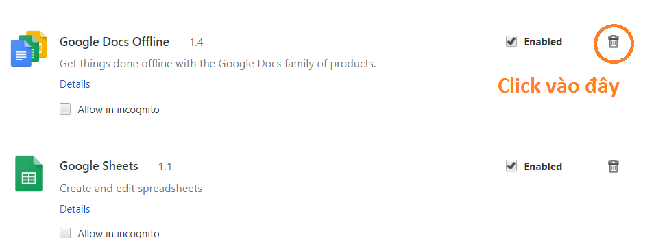The image size is (654, 251).
Task: Click the Google Docs Offline app icon
Action: coord(29,49)
